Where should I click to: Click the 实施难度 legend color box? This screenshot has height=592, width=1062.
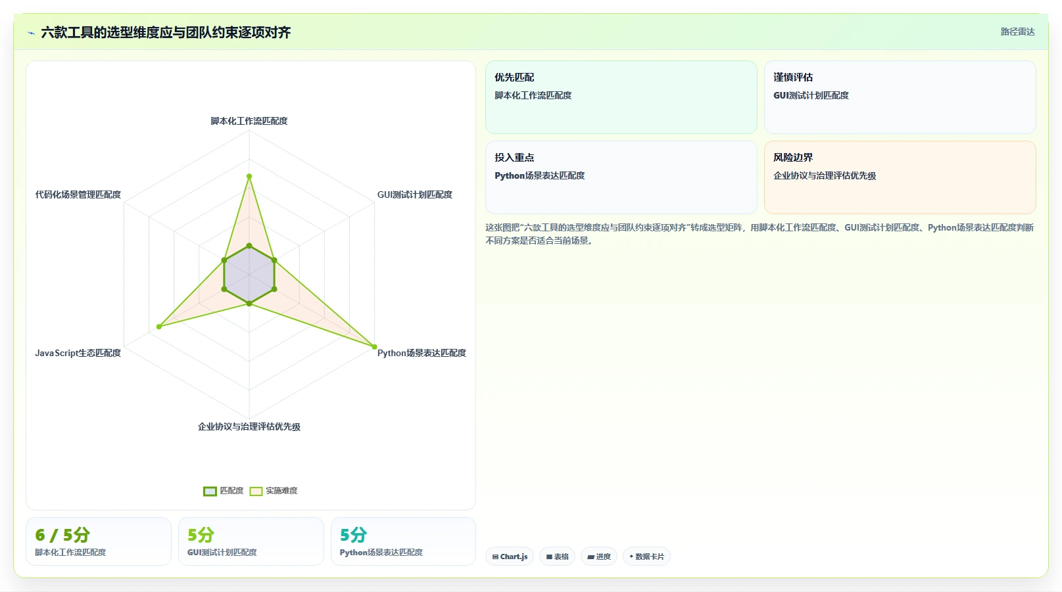256,491
